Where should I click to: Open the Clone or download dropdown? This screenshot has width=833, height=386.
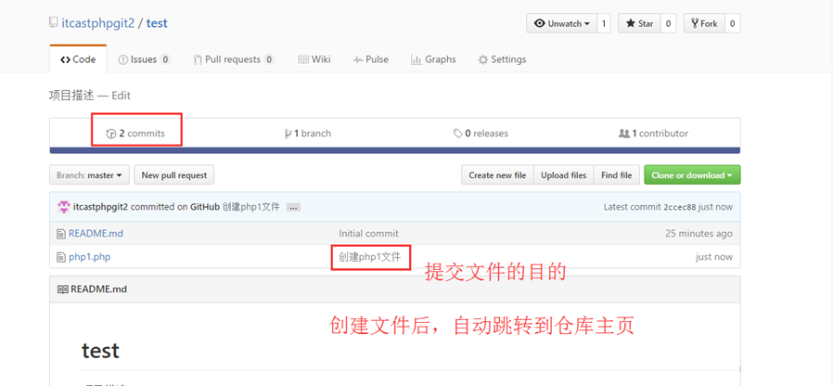692,175
